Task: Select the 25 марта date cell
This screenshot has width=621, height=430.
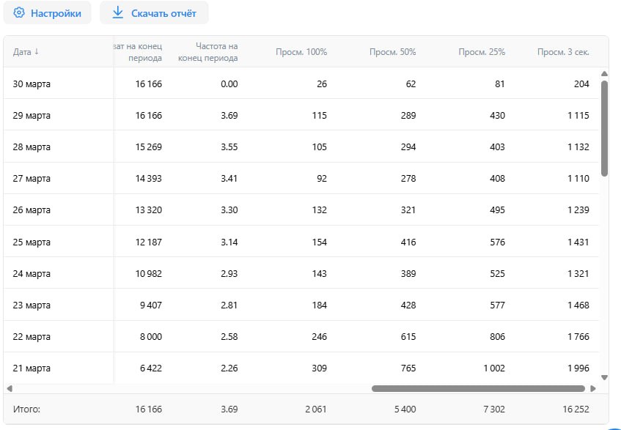Action: pyautogui.click(x=32, y=242)
